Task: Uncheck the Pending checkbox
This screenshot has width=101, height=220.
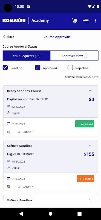Action: pos(5,68)
